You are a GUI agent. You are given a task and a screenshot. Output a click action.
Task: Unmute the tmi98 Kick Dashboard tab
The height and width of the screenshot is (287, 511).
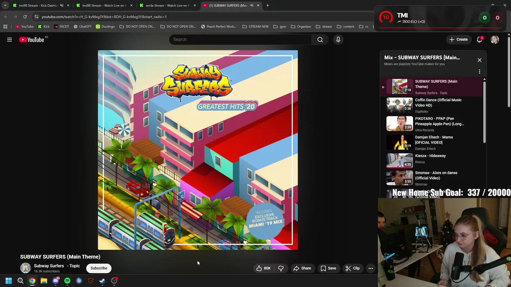click(x=61, y=6)
